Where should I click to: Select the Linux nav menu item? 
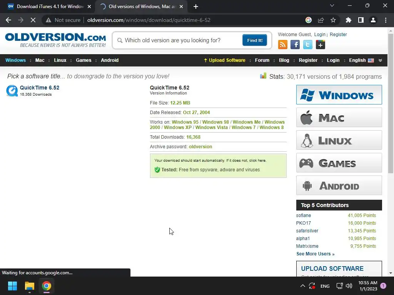tap(60, 60)
